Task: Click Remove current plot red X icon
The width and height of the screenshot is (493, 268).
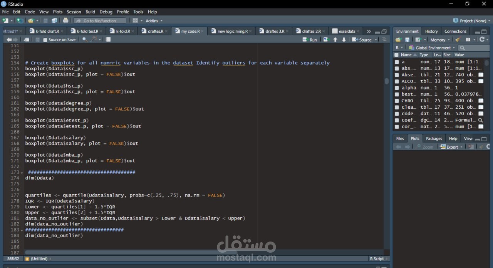Action: pyautogui.click(x=471, y=147)
